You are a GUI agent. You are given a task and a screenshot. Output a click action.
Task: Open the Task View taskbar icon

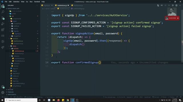point(44,100)
